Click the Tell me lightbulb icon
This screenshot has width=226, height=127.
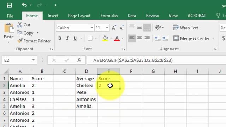[x=218, y=16]
